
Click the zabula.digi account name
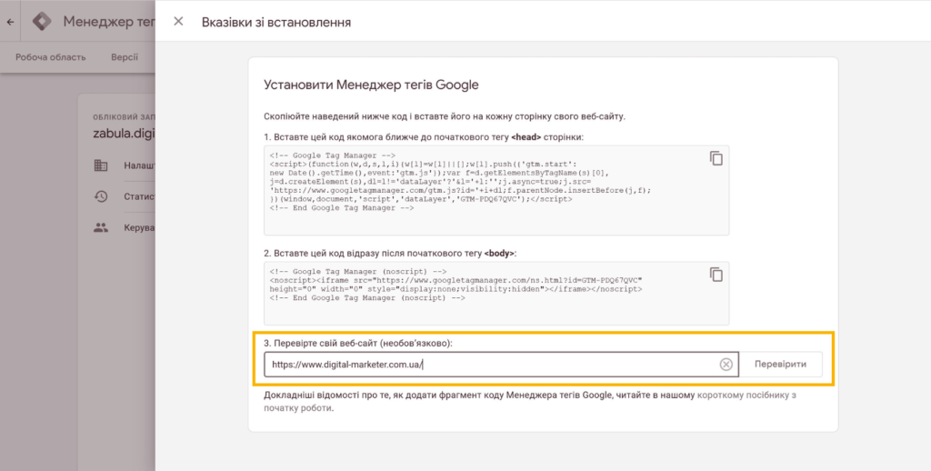pyautogui.click(x=124, y=134)
